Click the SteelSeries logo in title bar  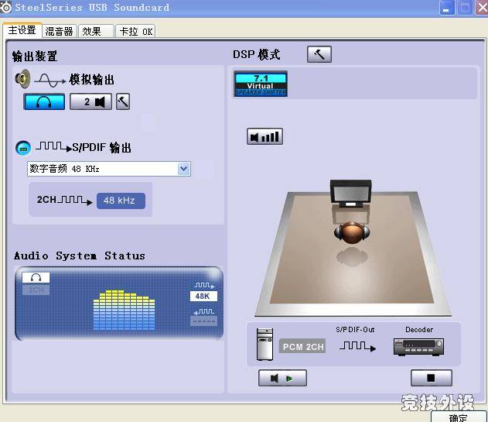point(5,7)
